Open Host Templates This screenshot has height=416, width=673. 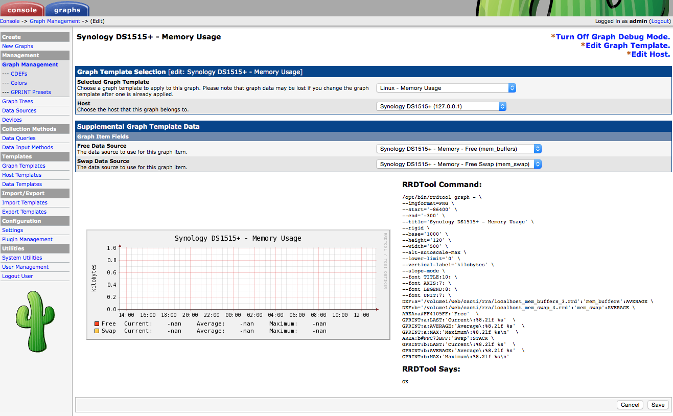(21, 175)
